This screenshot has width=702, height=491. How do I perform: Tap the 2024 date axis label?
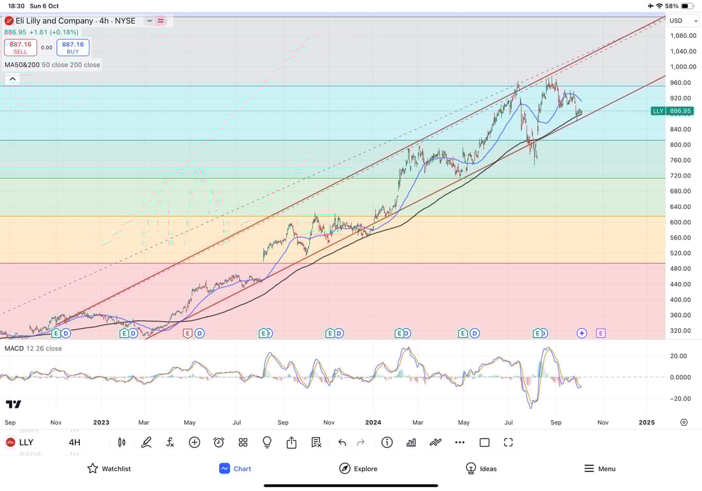(x=373, y=423)
